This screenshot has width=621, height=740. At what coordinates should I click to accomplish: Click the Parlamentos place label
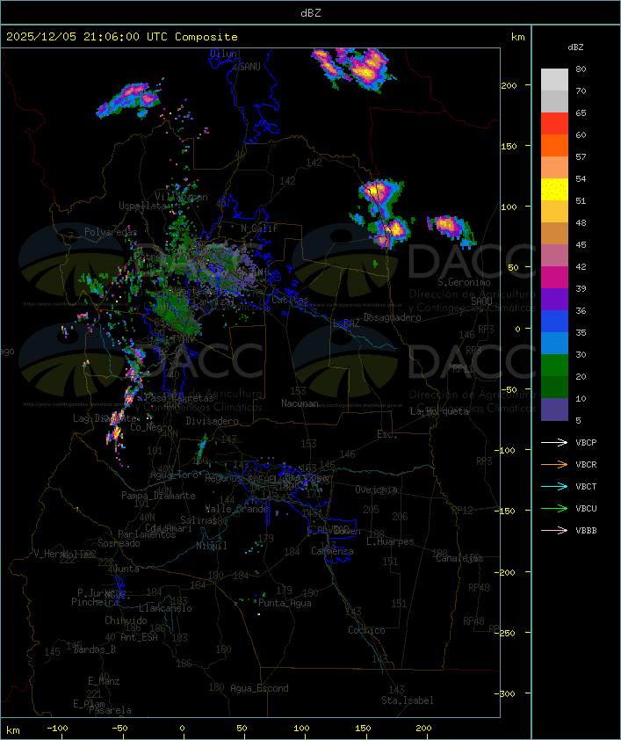click(x=147, y=534)
